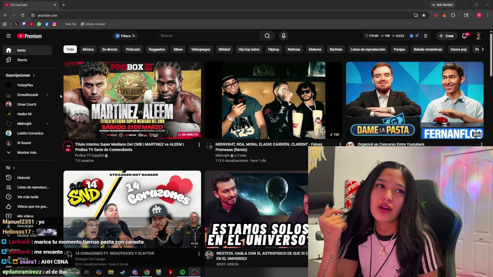Open a new browser tab
The image size is (493, 277).
coord(64,5)
